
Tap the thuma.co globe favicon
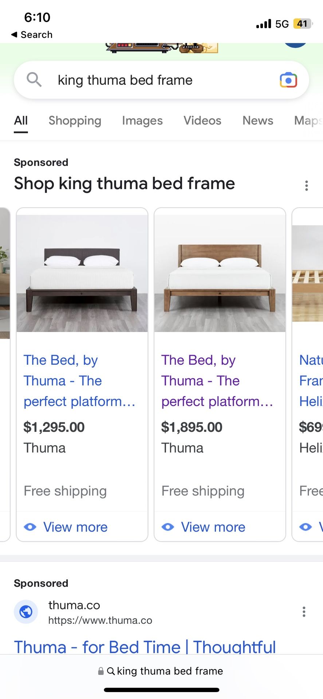pos(26,612)
